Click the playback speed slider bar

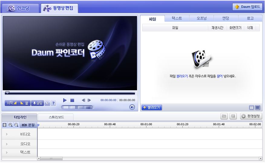(x=77, y=107)
